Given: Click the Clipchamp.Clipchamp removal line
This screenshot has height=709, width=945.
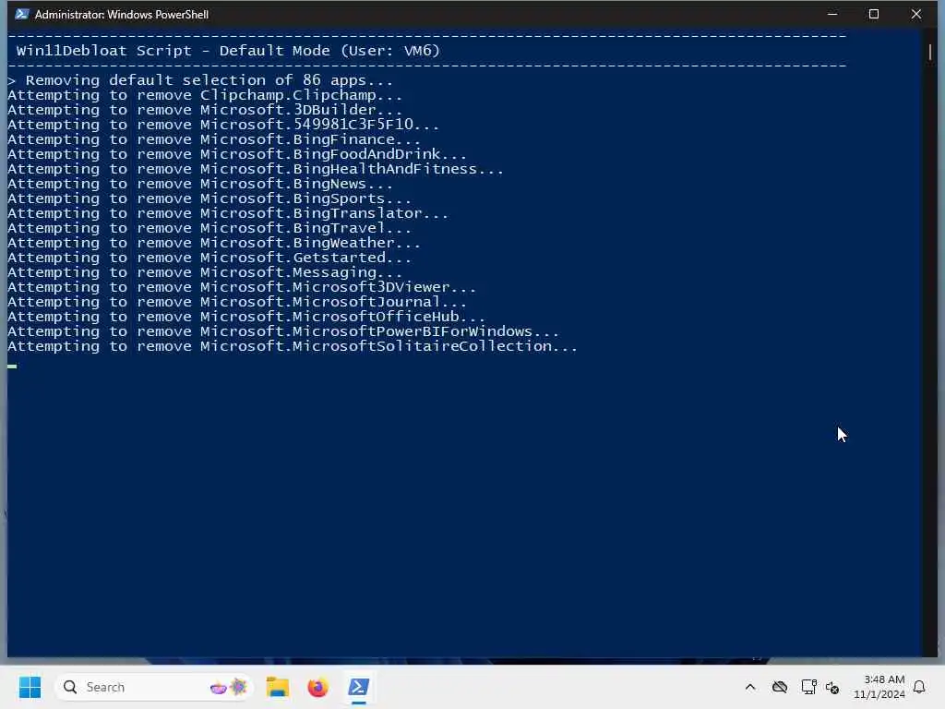Looking at the screenshot, I should point(205,95).
